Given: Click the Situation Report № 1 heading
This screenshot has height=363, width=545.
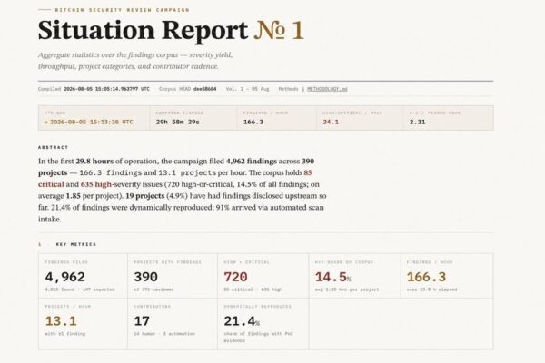Looking at the screenshot, I should click(x=171, y=30).
